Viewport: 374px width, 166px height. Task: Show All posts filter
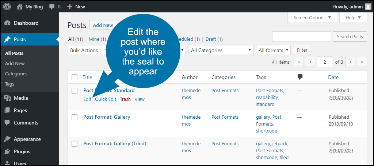coord(71,39)
